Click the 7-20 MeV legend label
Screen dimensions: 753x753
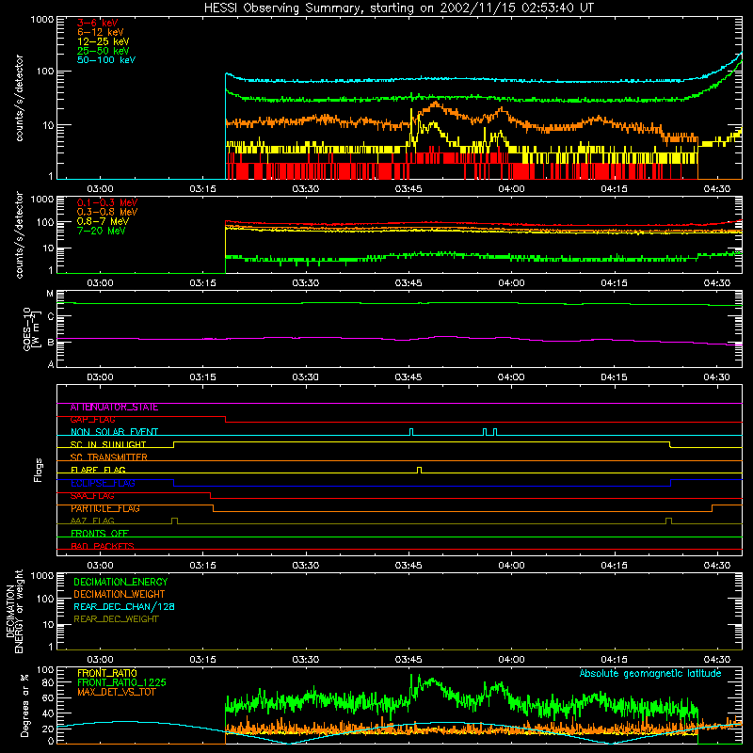(x=102, y=231)
